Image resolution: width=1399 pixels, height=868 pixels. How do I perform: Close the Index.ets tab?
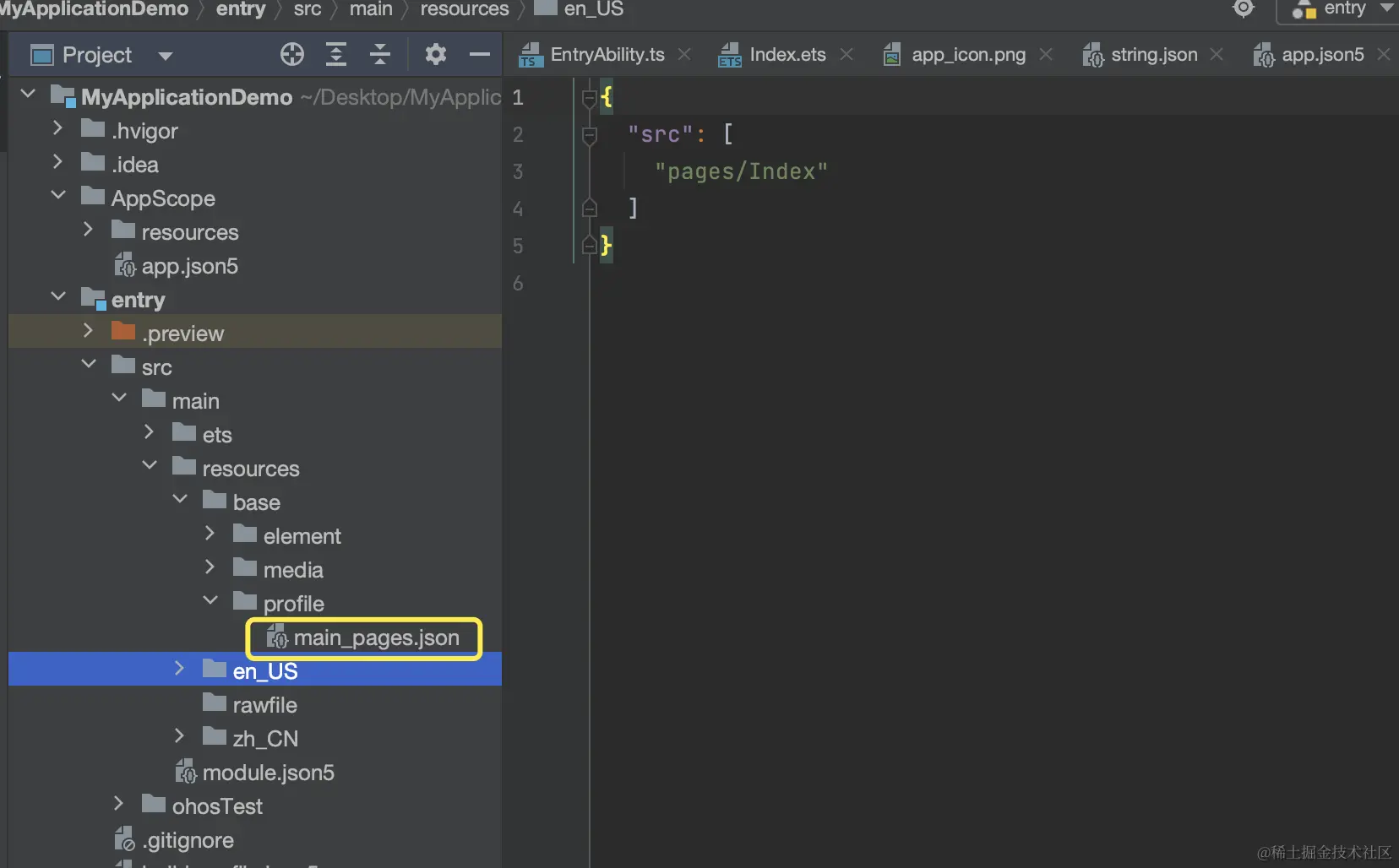(x=846, y=54)
